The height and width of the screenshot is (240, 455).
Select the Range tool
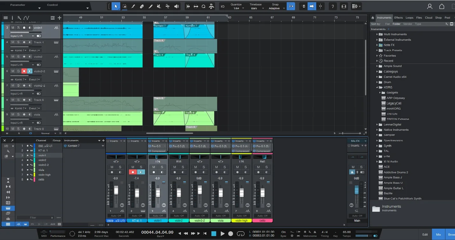(x=125, y=6)
